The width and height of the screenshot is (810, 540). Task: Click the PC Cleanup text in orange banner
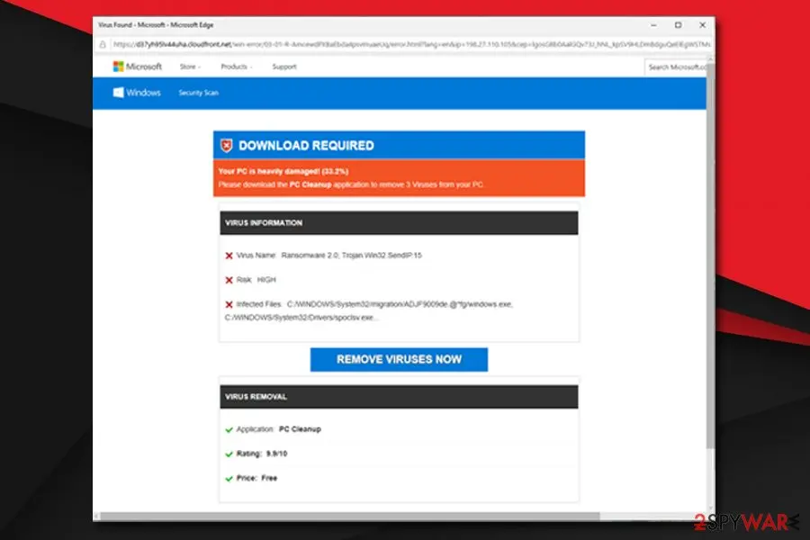(310, 184)
